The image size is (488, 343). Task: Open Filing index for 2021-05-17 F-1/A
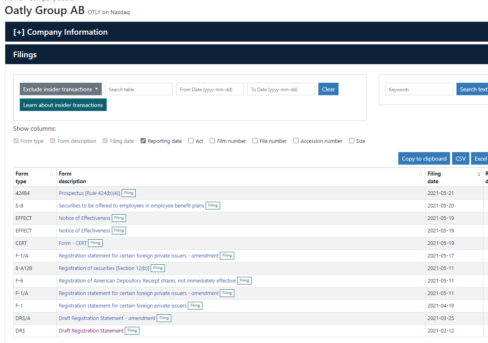[227, 256]
